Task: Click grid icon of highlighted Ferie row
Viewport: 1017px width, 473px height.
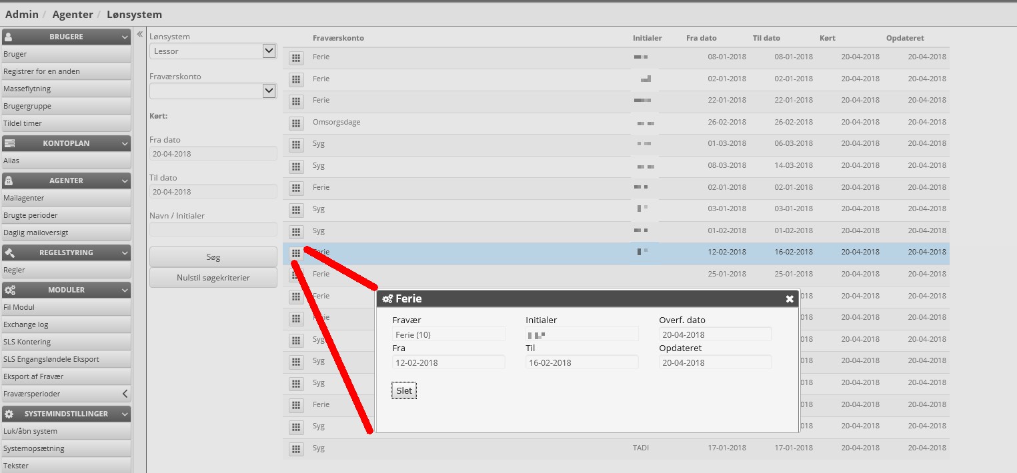Action: tap(295, 253)
